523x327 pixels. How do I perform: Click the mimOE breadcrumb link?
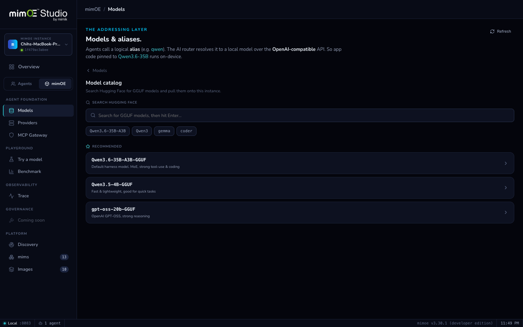pos(93,9)
